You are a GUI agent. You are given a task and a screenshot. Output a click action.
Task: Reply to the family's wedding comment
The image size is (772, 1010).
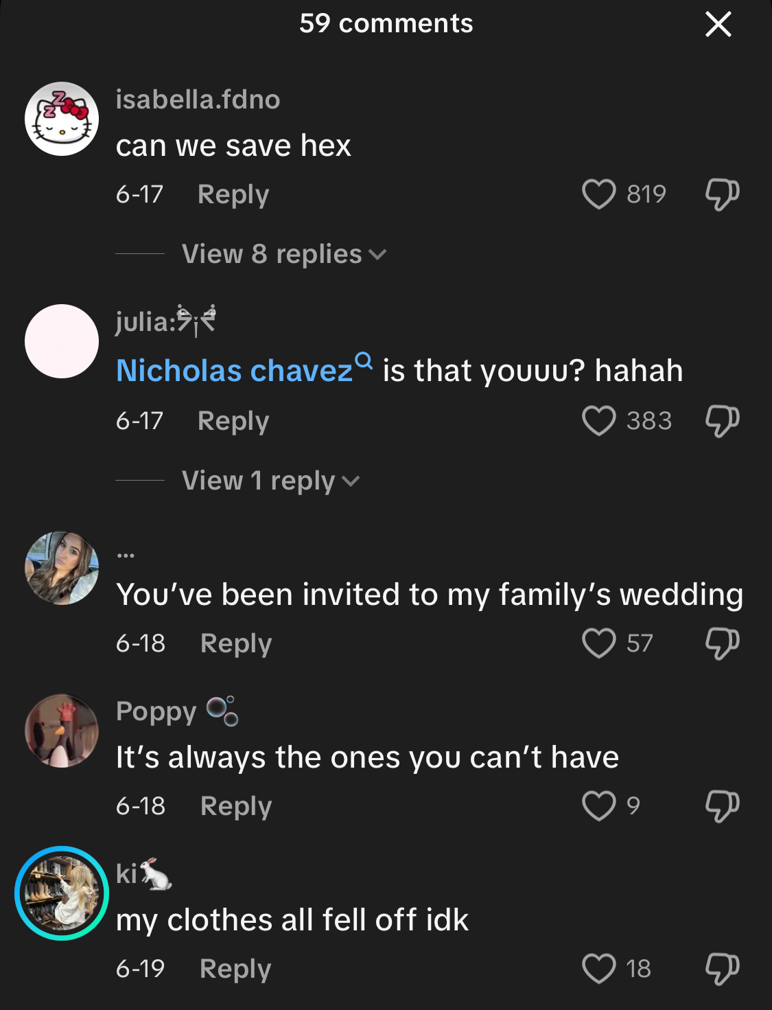[236, 643]
